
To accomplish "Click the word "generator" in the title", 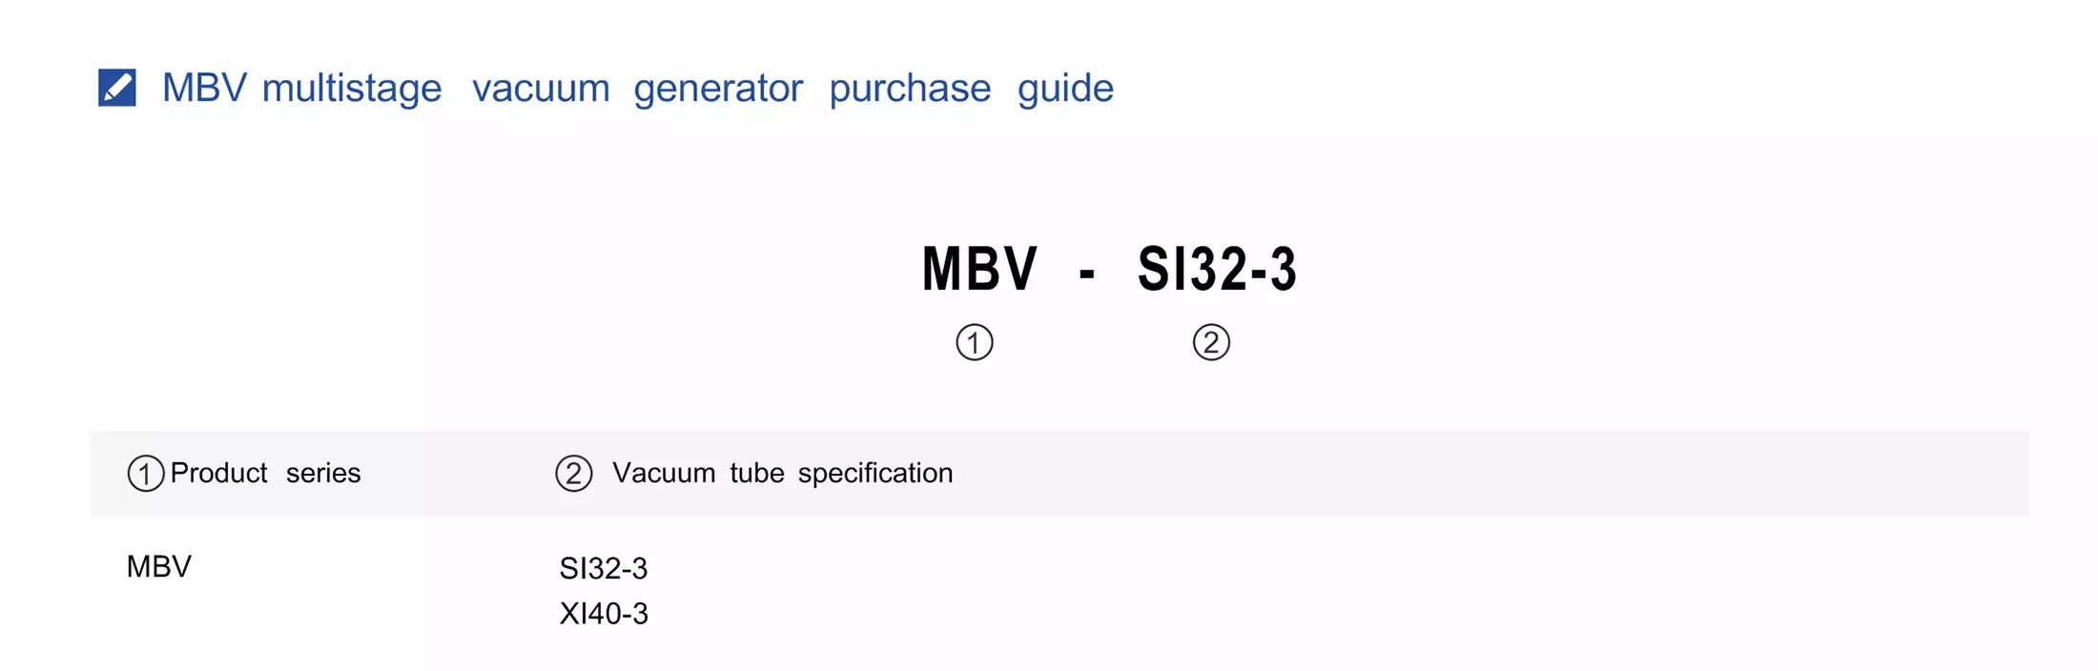I will coord(718,89).
